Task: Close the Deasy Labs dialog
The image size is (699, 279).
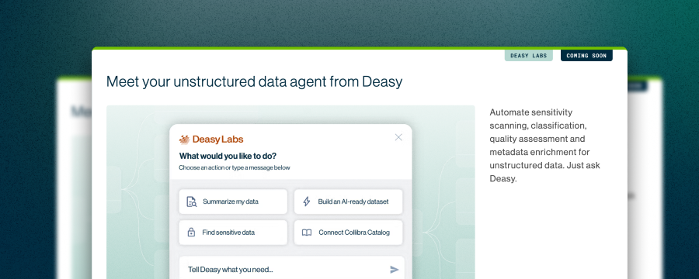Action: (x=398, y=137)
